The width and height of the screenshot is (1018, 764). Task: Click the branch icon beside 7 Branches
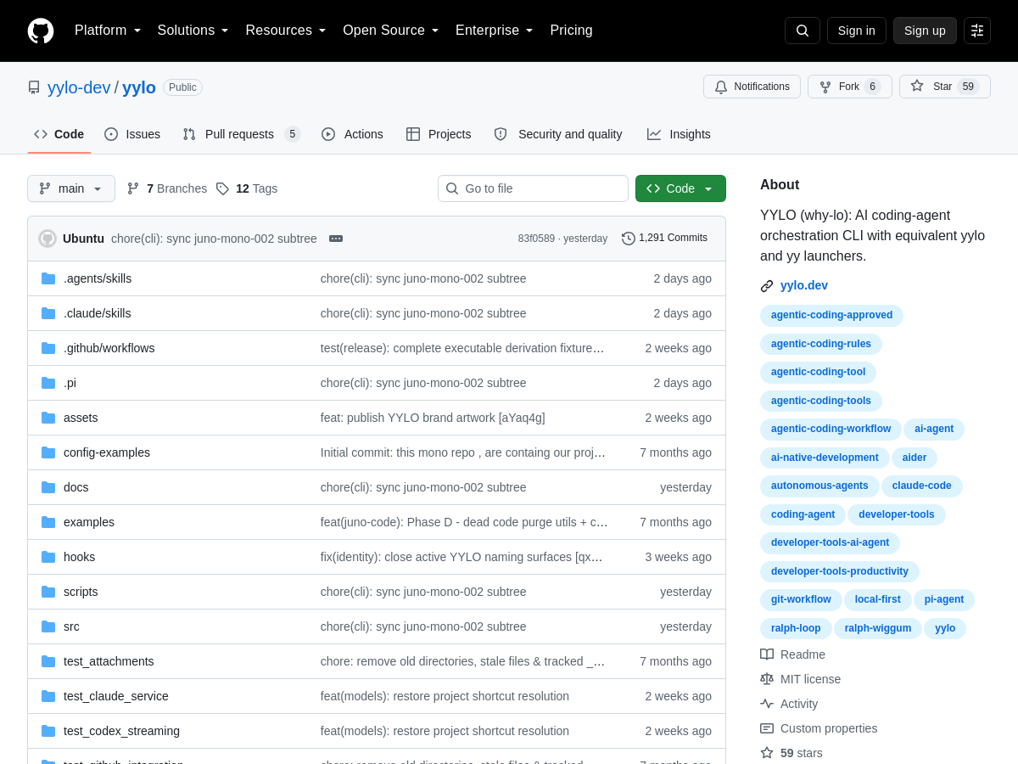pos(133,188)
